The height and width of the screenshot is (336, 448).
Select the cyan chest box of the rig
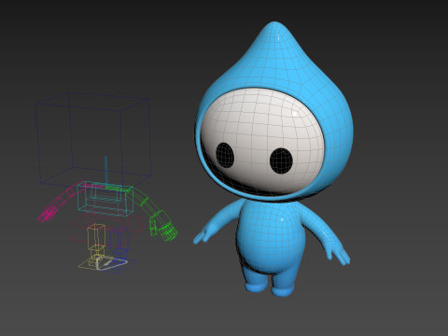click(105, 199)
